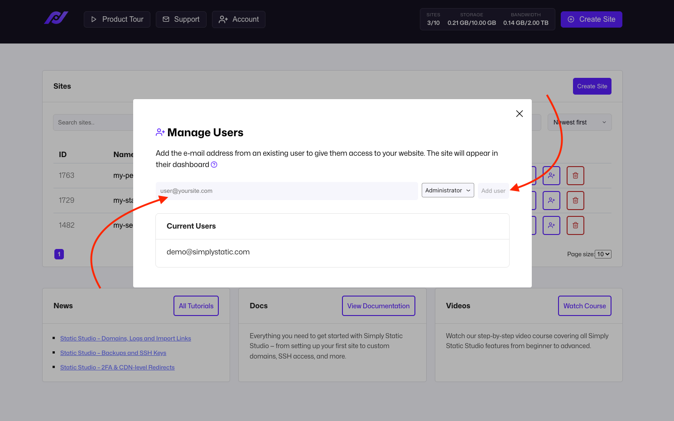Viewport: 674px width, 421px height.
Task: Open the Administrator role dropdown
Action: pyautogui.click(x=448, y=190)
